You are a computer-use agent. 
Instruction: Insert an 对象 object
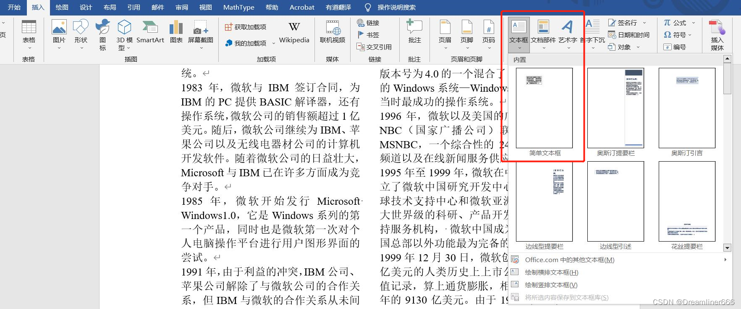click(x=619, y=47)
